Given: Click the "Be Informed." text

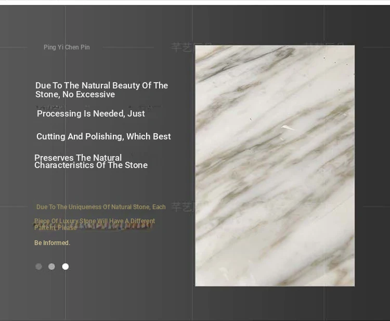Looking at the screenshot, I should (x=52, y=243).
